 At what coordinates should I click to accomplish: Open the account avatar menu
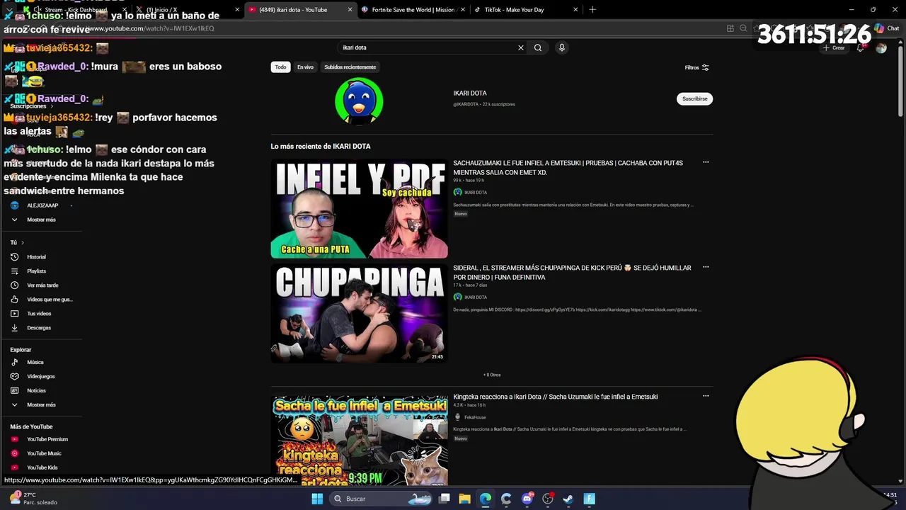pyautogui.click(x=881, y=47)
